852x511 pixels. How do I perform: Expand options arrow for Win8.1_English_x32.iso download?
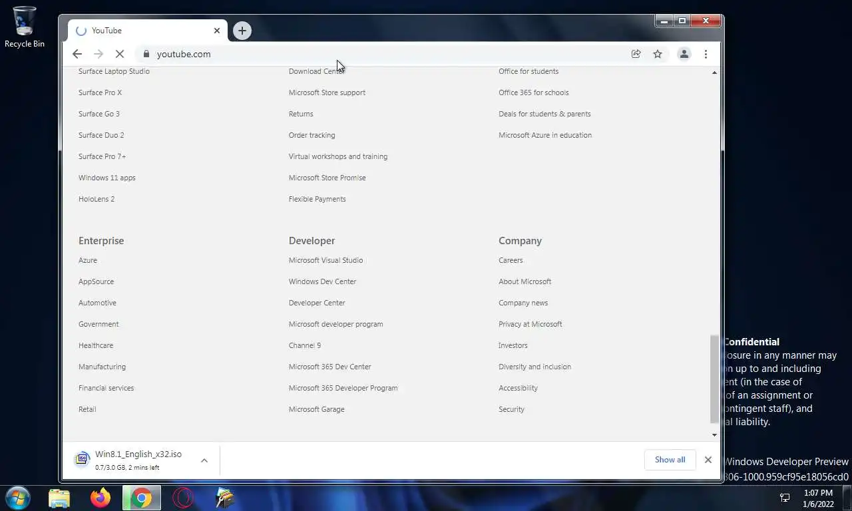[204, 460]
